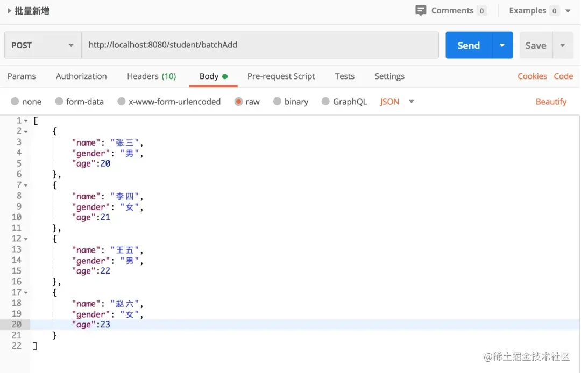
Task: Open the Examples dropdown
Action: coord(568,10)
